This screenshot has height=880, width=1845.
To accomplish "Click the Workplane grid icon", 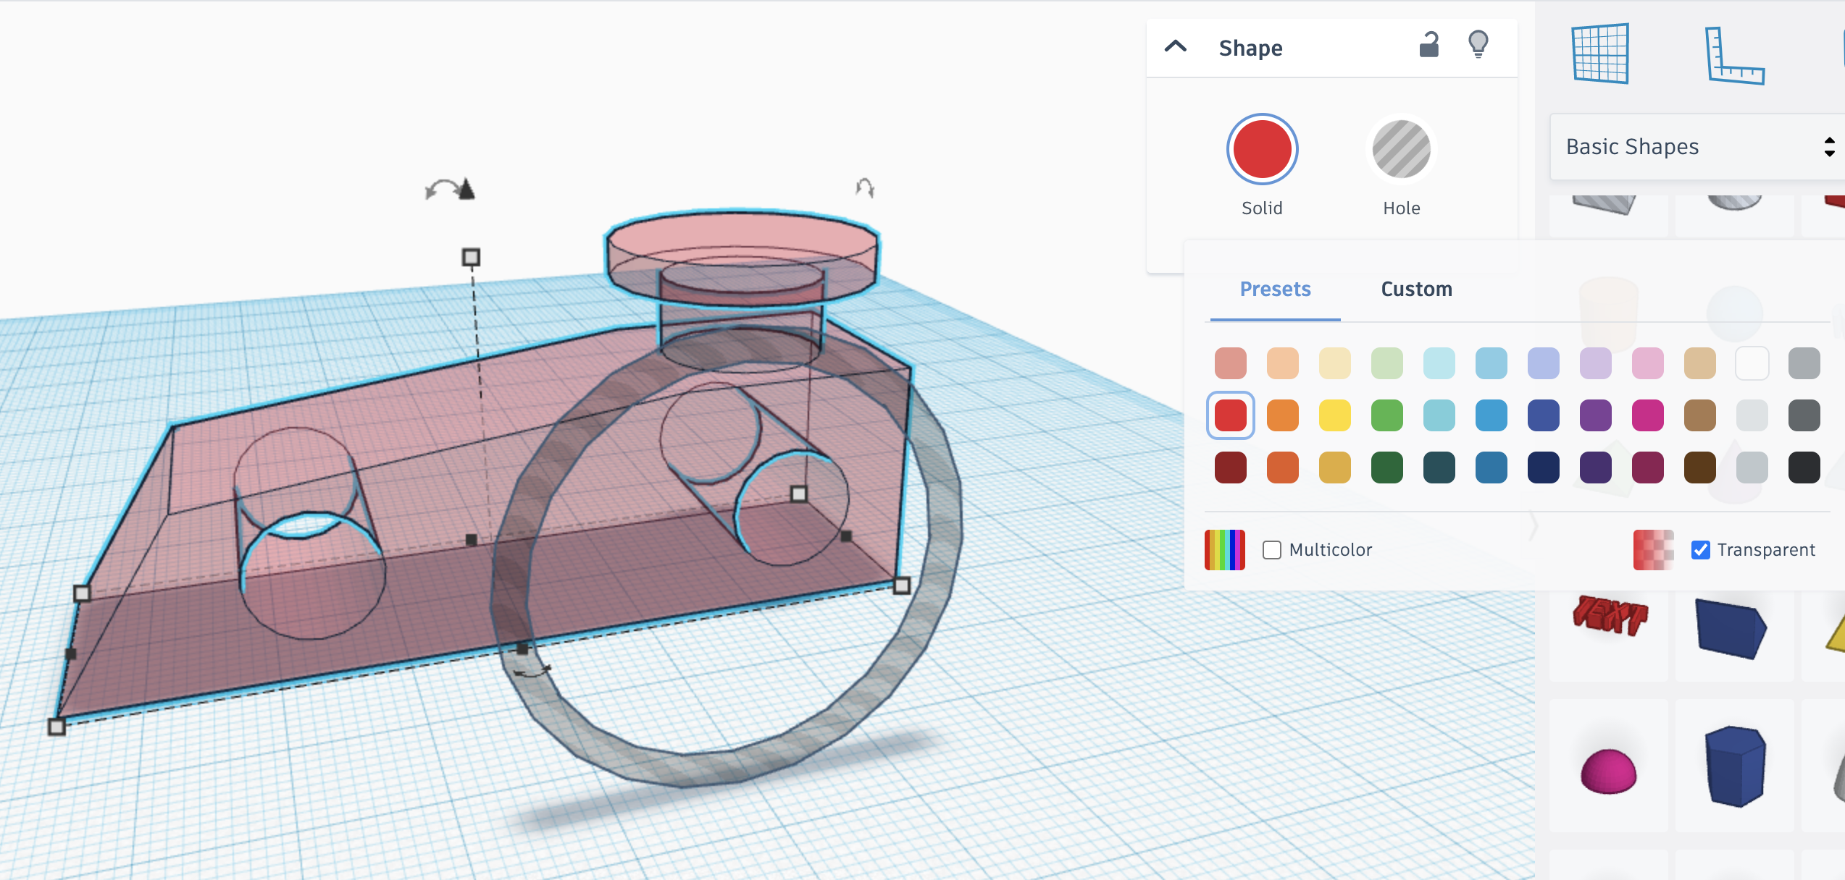I will click(x=1600, y=54).
